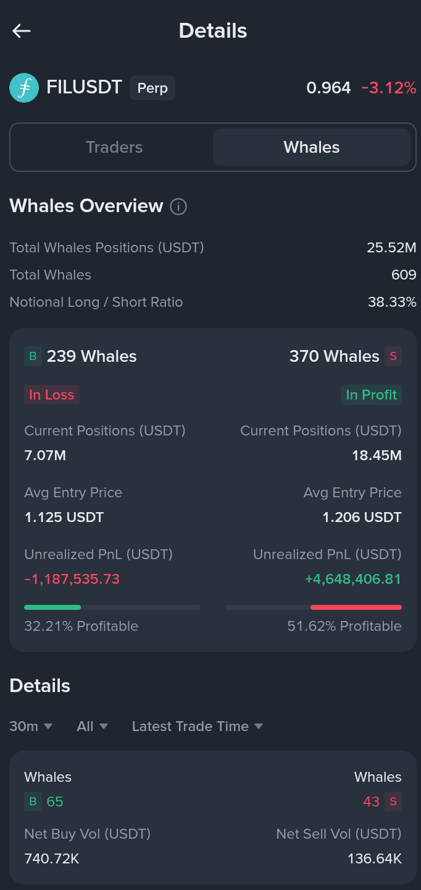Image resolution: width=421 pixels, height=890 pixels.
Task: Open the Whales Overview info icon
Action: coord(178,207)
